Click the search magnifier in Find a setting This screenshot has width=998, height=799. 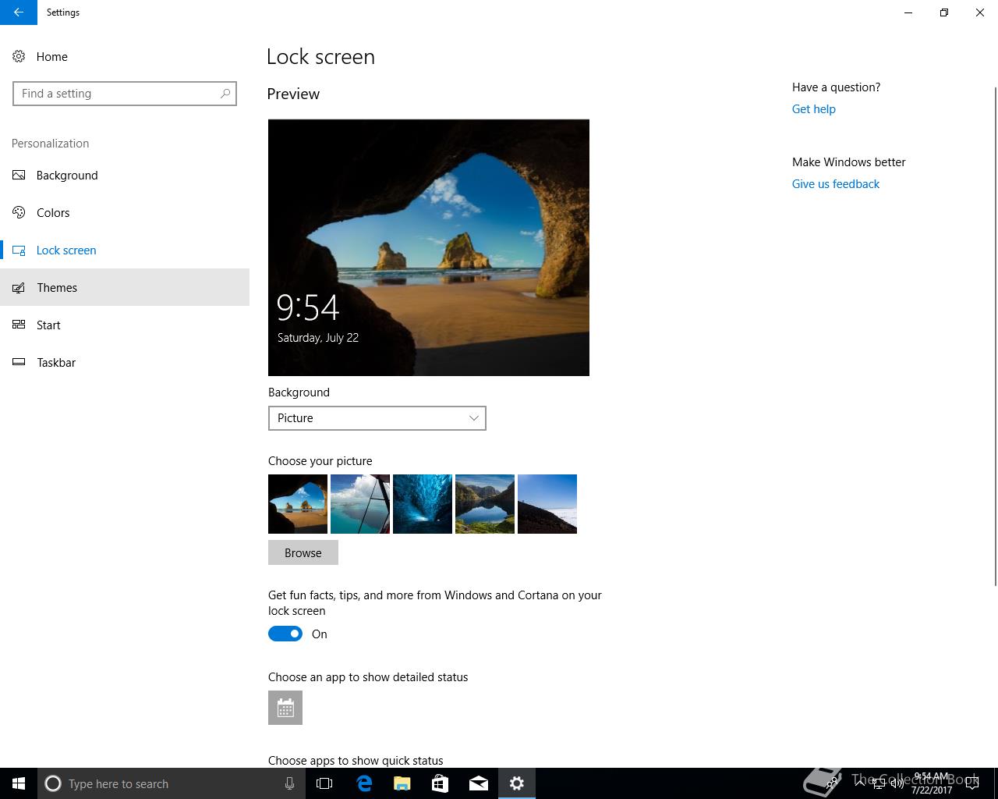225,94
